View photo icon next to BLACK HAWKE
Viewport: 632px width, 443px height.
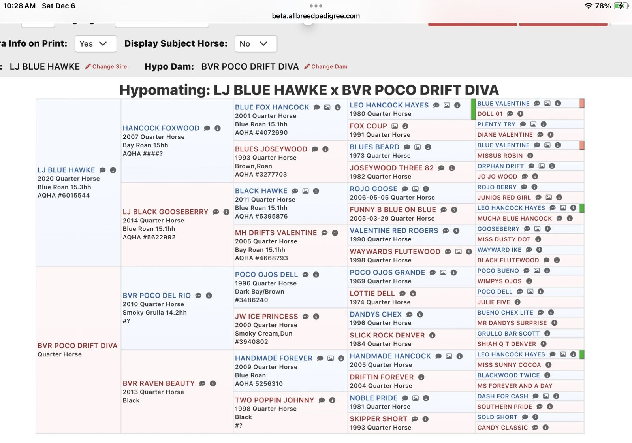306,191
